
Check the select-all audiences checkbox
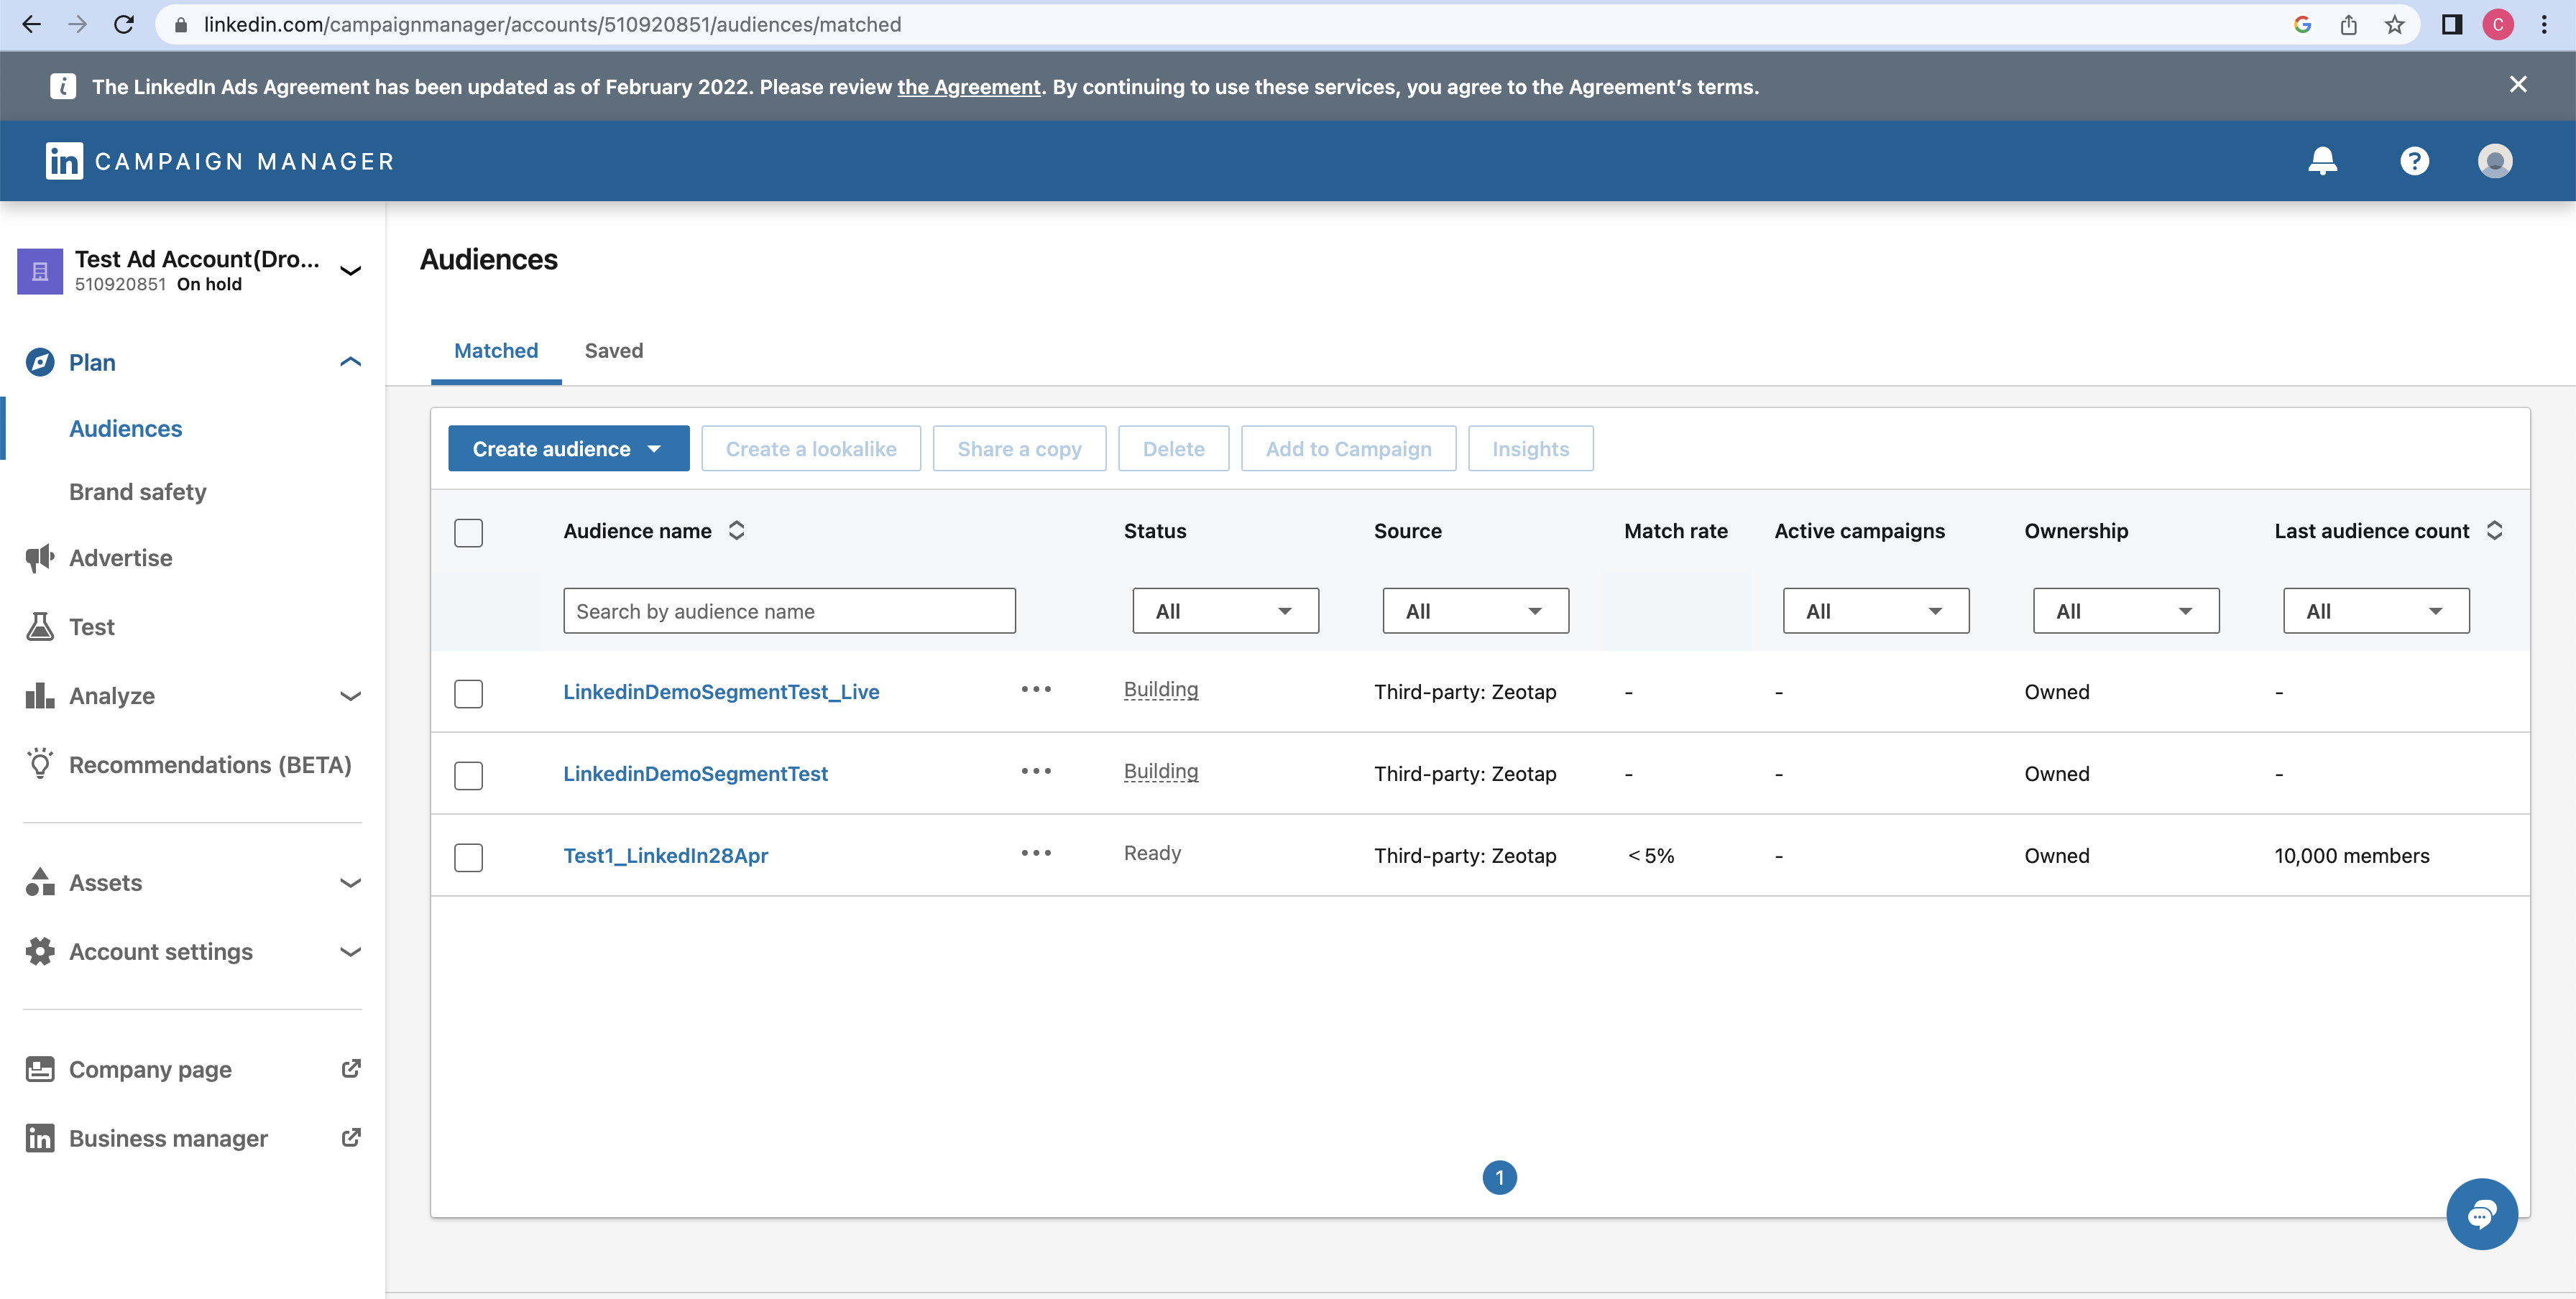(468, 532)
